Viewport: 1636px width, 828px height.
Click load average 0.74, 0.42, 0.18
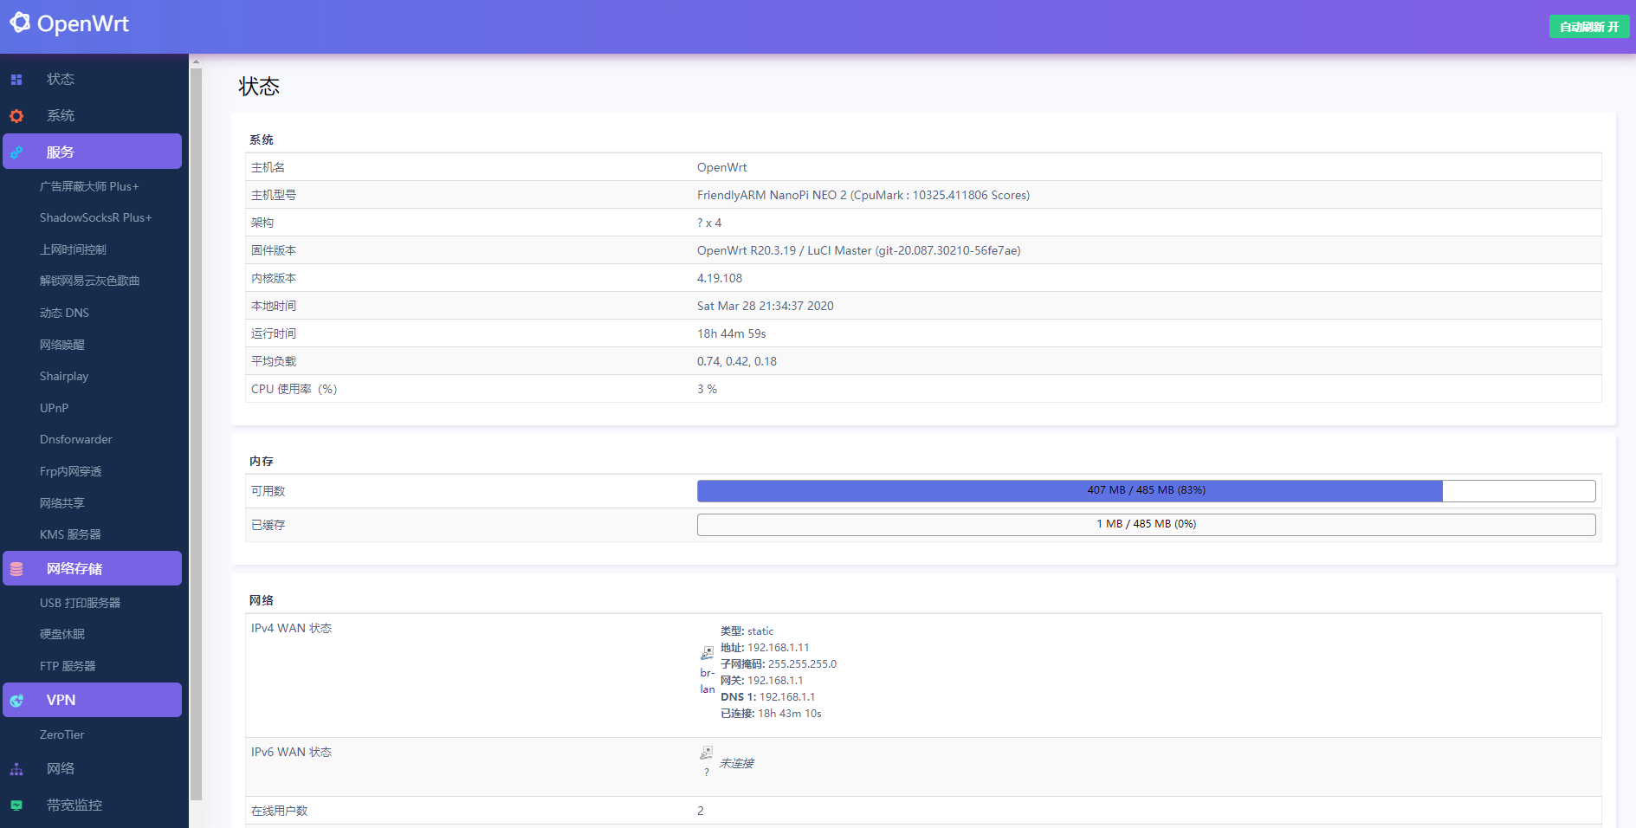(x=737, y=361)
